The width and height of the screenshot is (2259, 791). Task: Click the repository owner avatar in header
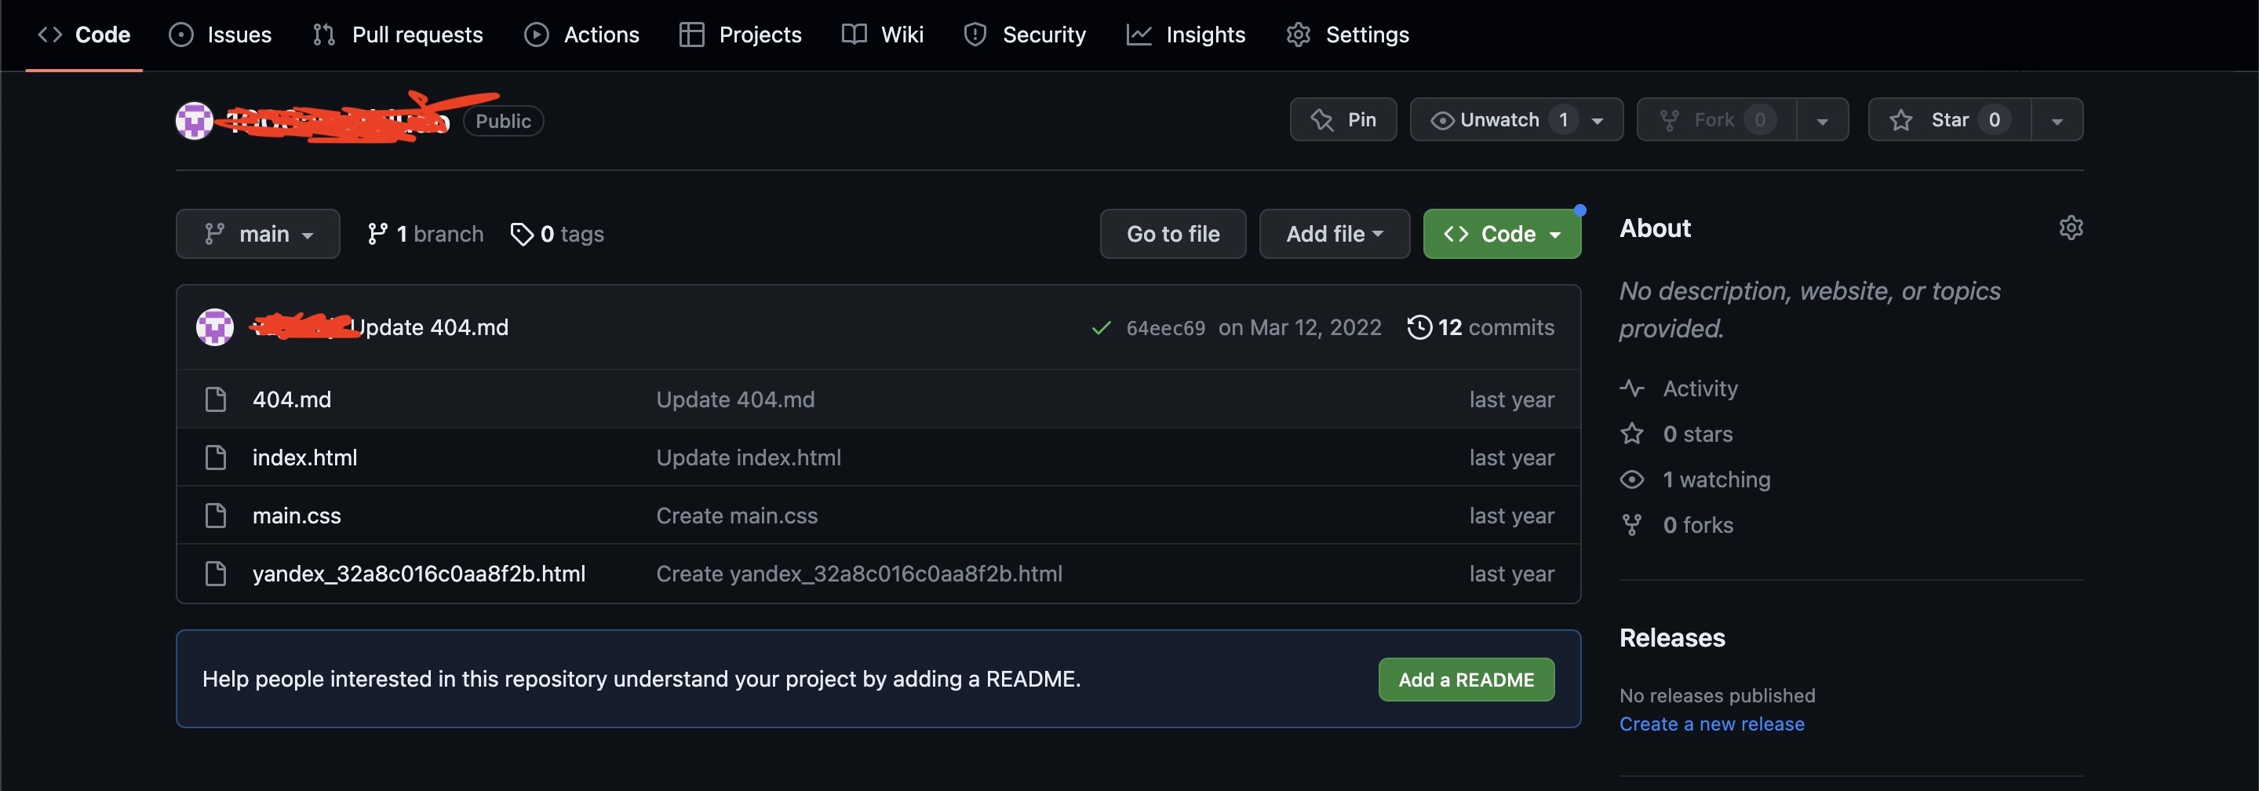[194, 120]
